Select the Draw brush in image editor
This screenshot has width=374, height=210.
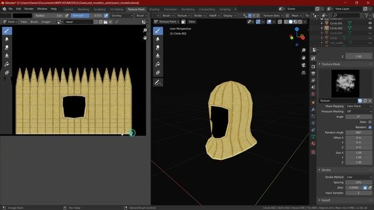click(x=7, y=31)
